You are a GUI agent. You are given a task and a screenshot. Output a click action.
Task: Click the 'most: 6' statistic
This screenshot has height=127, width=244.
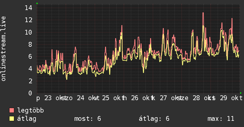pos(88,119)
